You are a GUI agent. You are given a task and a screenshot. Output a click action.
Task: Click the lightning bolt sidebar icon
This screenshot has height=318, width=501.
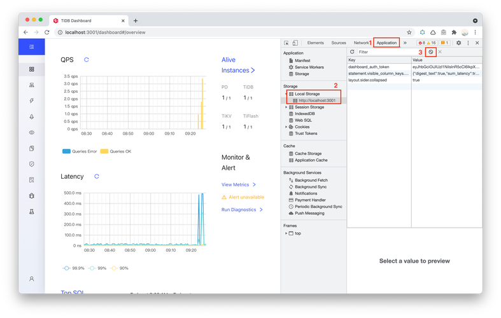(x=31, y=100)
